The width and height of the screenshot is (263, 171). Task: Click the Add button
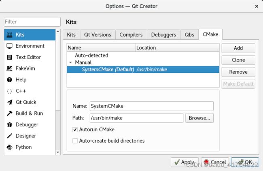coord(238,48)
